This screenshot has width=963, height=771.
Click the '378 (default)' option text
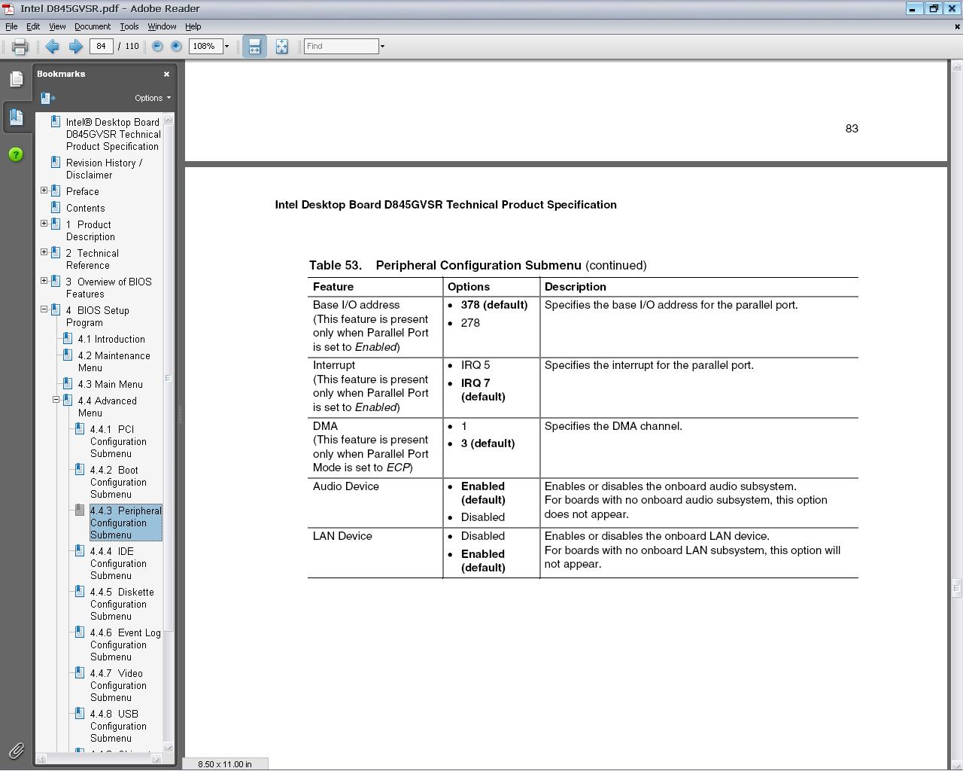494,305
